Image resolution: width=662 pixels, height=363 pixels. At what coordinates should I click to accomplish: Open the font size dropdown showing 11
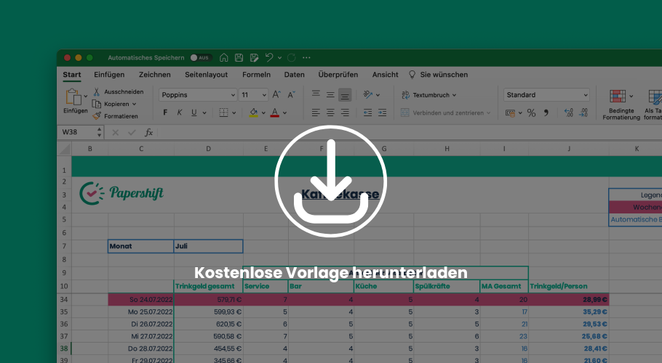[x=254, y=95]
